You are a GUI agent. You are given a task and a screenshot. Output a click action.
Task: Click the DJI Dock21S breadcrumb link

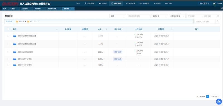coord(35,22)
